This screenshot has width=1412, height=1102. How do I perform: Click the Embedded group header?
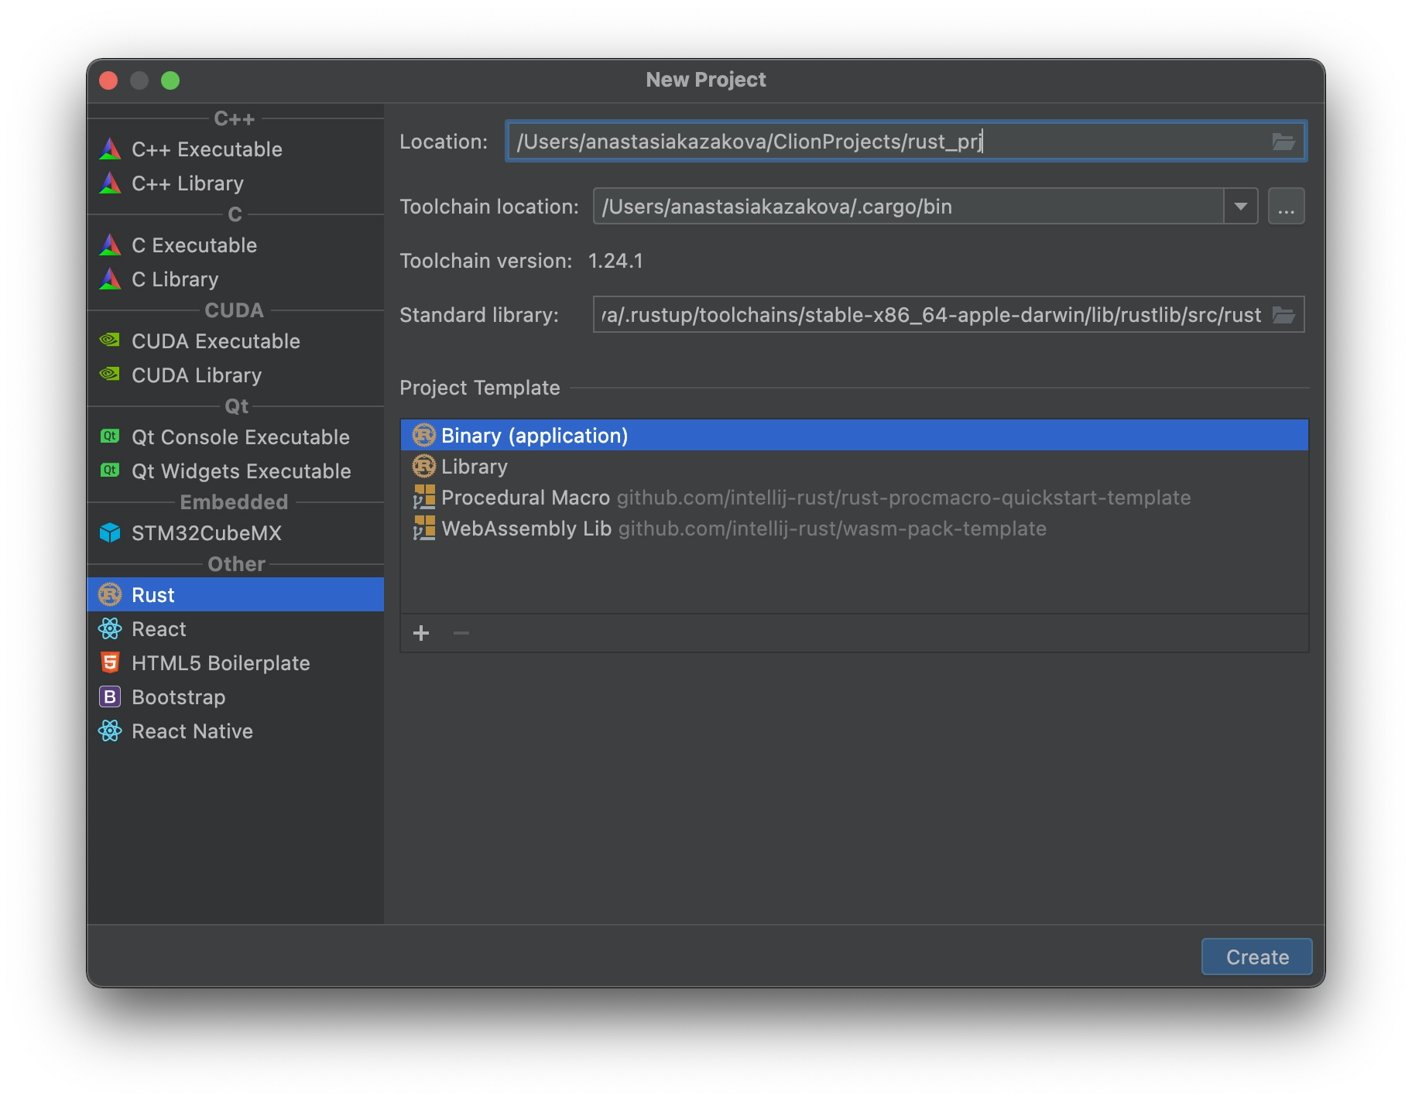click(234, 502)
